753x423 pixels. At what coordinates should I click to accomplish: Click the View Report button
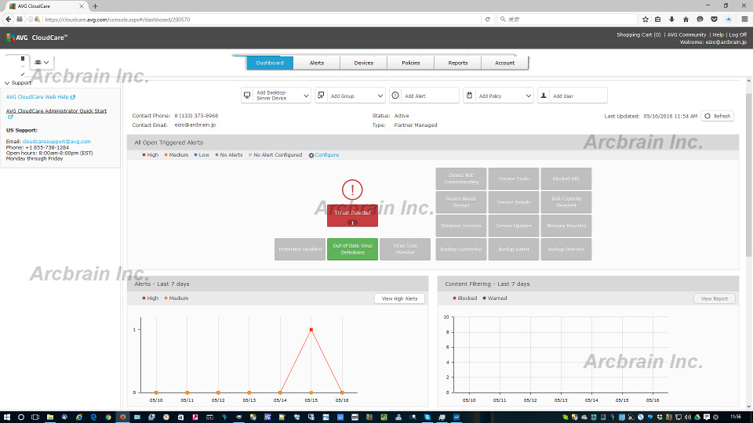pos(714,298)
